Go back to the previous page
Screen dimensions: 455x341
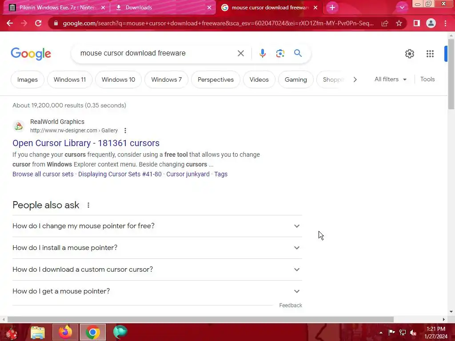pos(10,23)
